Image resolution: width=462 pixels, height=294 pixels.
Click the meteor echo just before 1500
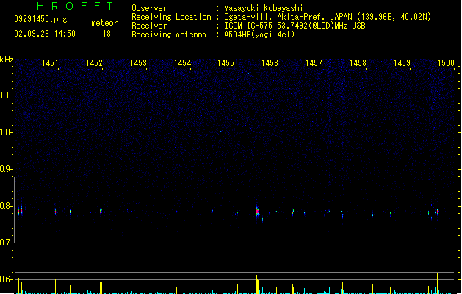coord(438,212)
